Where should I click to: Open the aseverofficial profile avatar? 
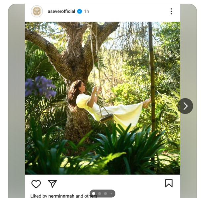pyautogui.click(x=37, y=11)
